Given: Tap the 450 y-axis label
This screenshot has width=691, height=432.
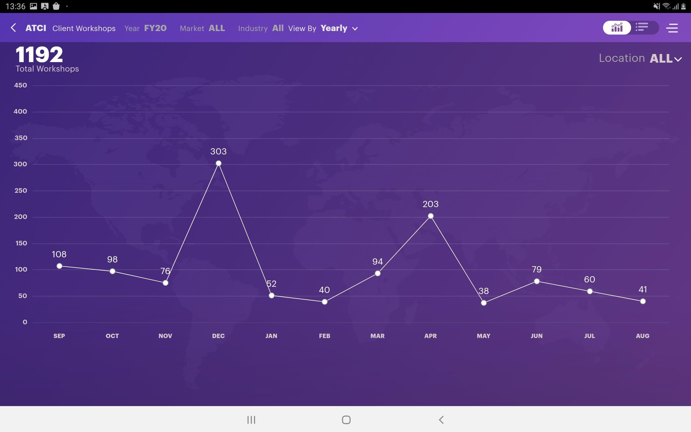Looking at the screenshot, I should (x=21, y=85).
